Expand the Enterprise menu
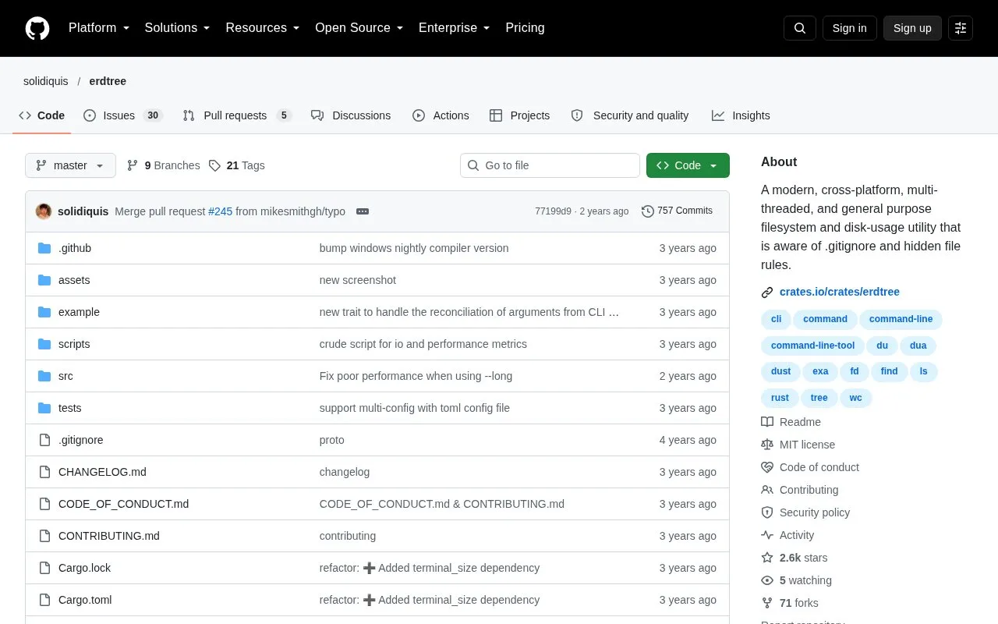Screen dimensions: 998x624 tap(455, 28)
